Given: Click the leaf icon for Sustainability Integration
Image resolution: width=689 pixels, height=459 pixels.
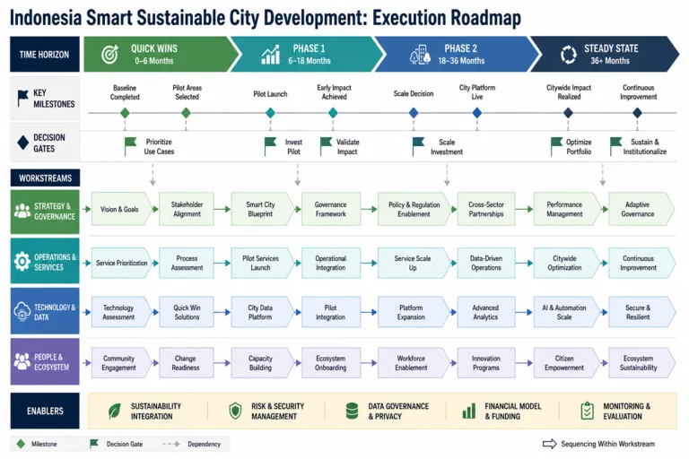Looking at the screenshot, I should click(x=115, y=411).
